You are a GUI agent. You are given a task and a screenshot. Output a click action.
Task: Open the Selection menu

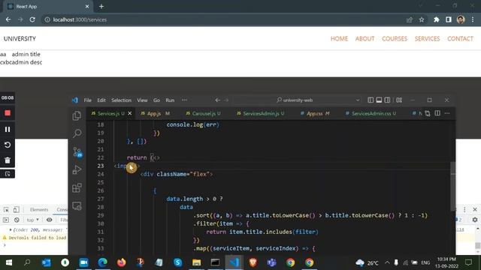point(121,100)
